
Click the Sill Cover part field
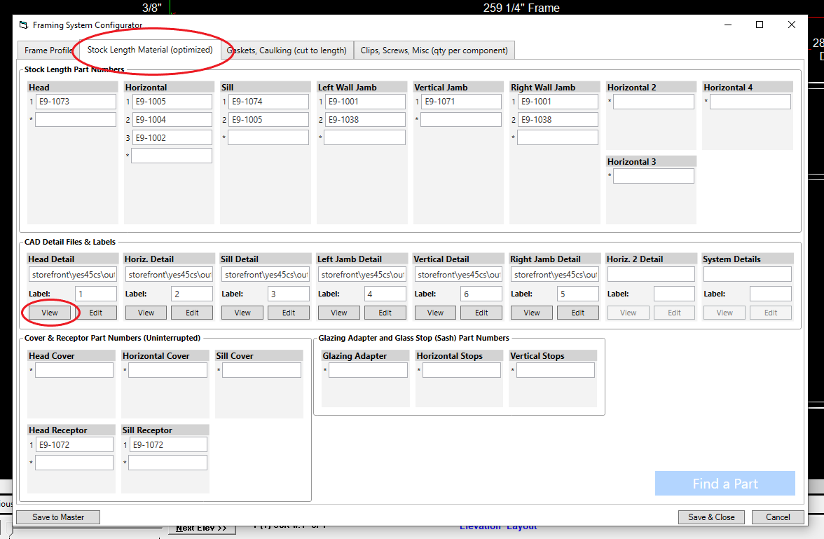(x=262, y=370)
